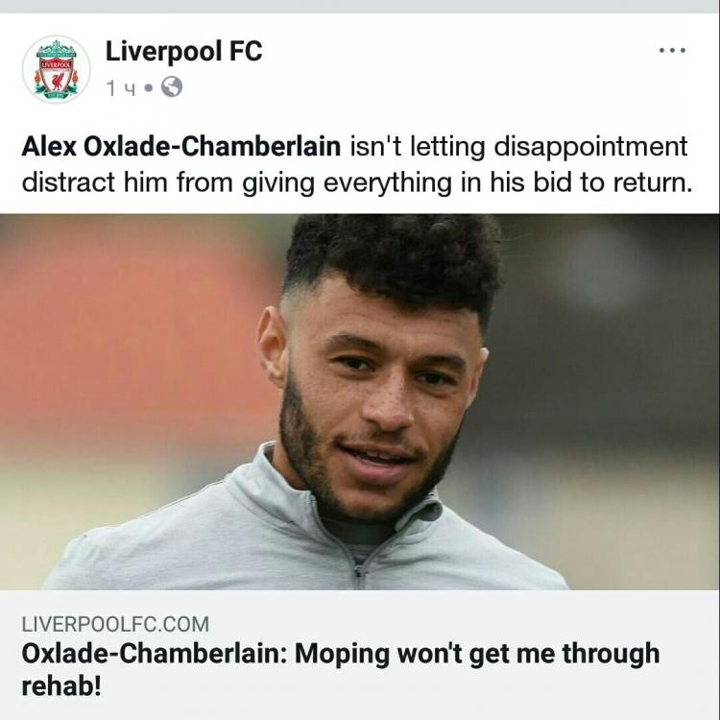
Task: Click the '1 ч' post timestamp
Action: point(121,88)
